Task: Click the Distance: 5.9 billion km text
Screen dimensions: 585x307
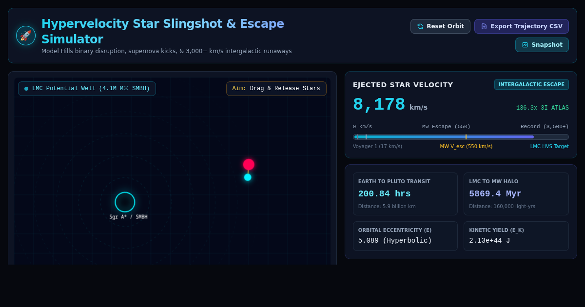Action: coord(387,207)
